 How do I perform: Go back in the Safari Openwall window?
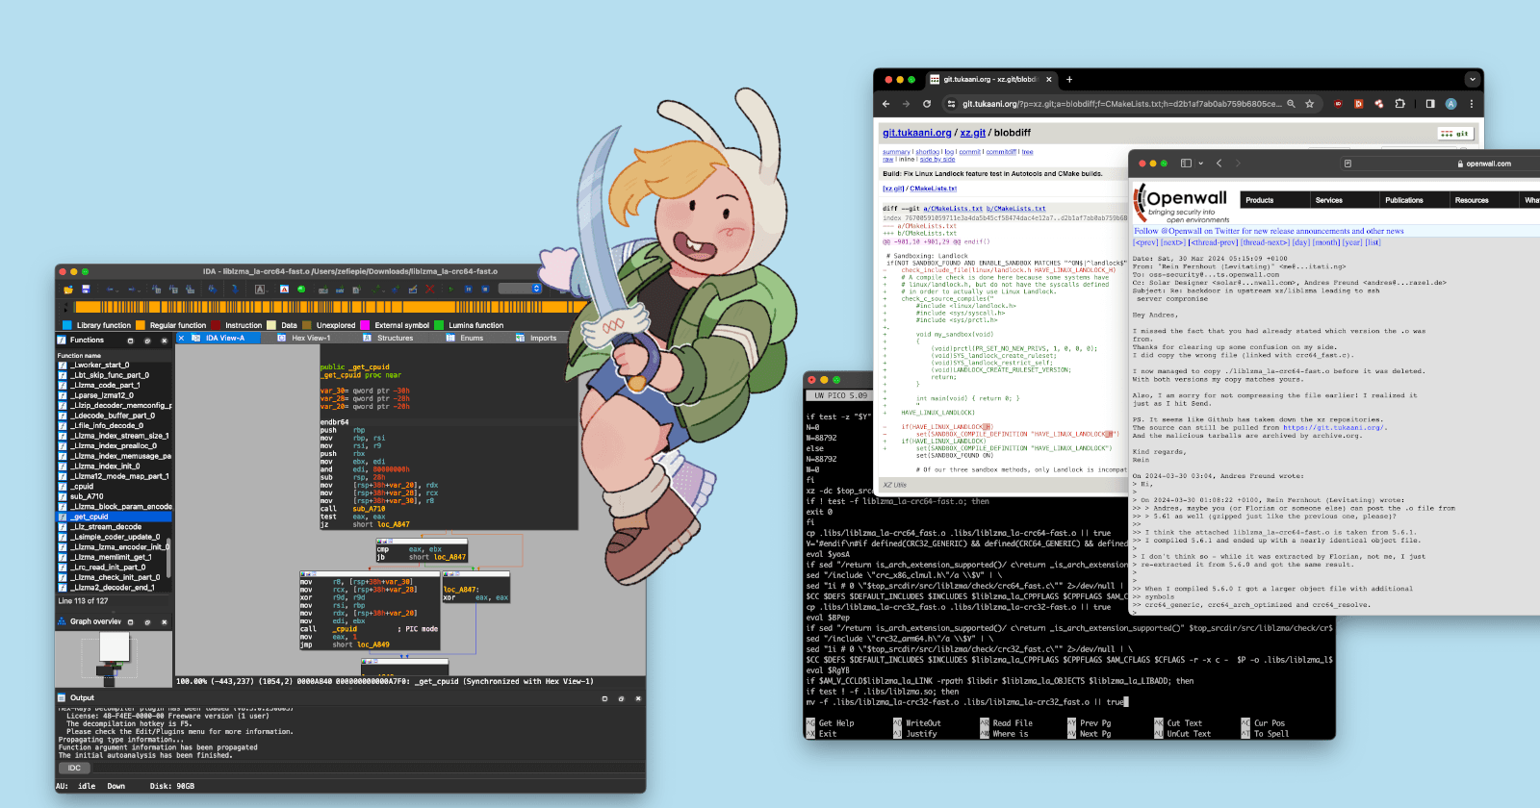point(1219,164)
